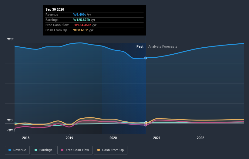249x159 pixels.
Task: Toggle the Earnings legend button
Action: (43, 150)
